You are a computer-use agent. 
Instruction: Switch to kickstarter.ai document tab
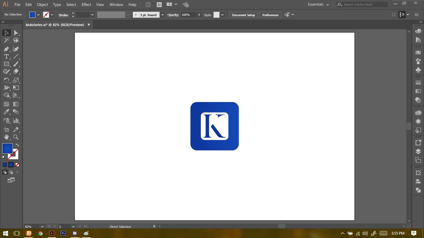tap(55, 25)
